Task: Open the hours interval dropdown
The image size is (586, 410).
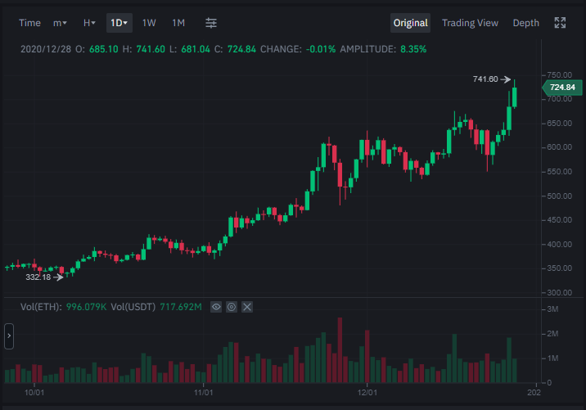Action: click(89, 23)
